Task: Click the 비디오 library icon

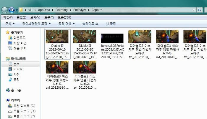Action: point(10,69)
